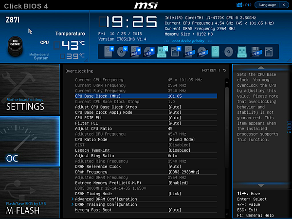Click the back arrow next to HOT KEY
292x219 pixels.
point(224,70)
